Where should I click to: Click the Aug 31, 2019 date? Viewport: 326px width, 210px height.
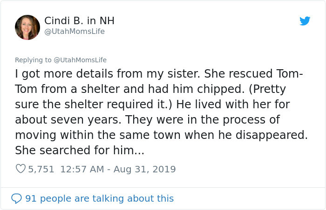click(x=145, y=169)
